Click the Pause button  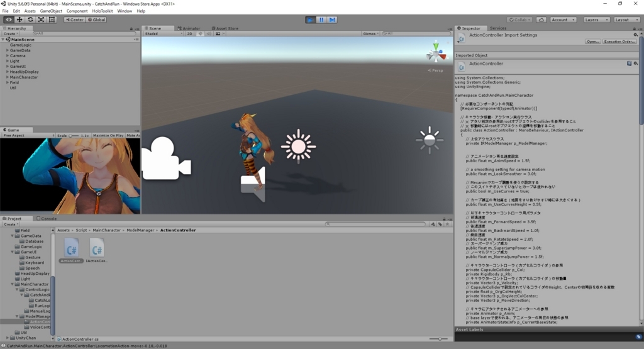tap(321, 19)
